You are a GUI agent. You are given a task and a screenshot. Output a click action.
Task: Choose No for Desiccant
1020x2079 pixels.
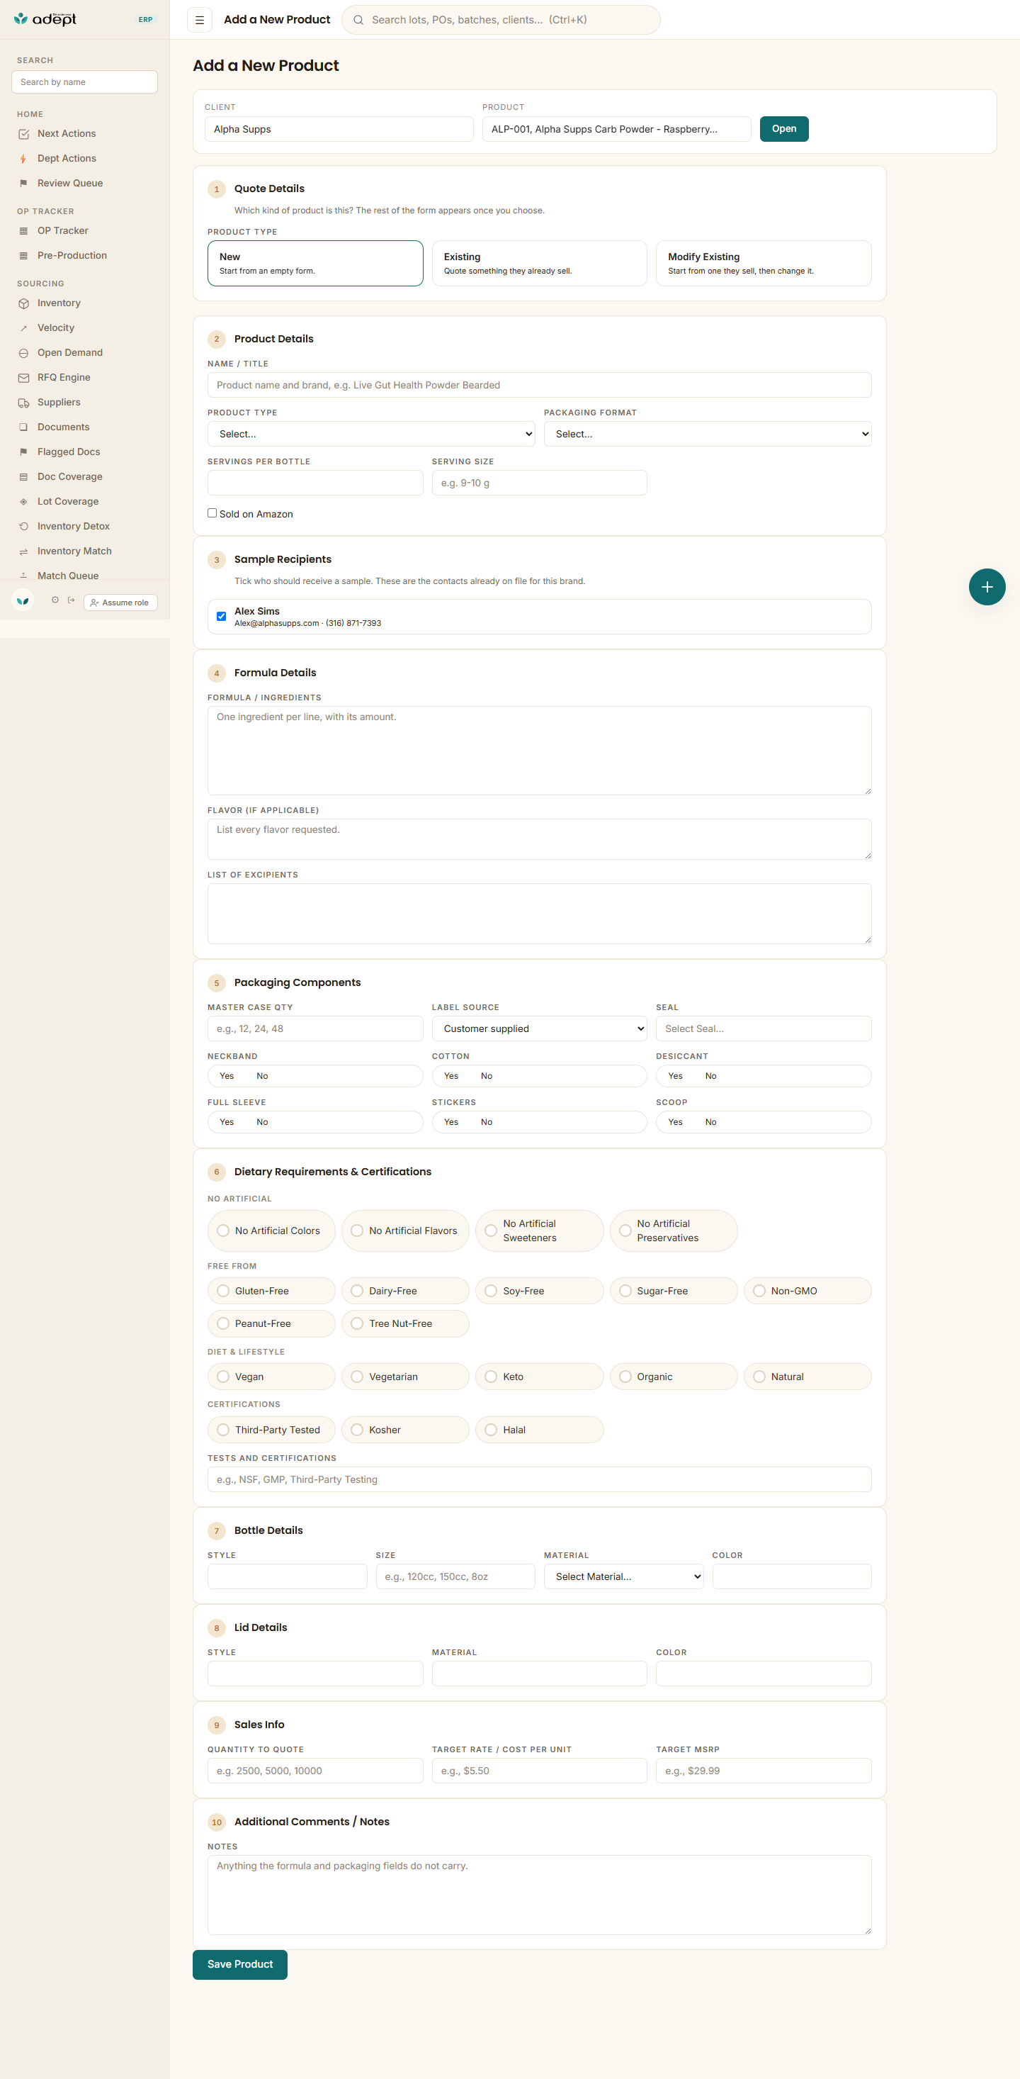point(710,1076)
